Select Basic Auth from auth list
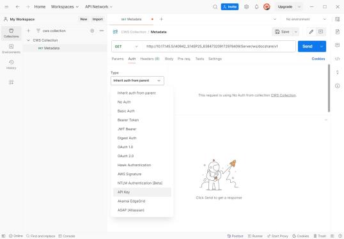Image resolution: width=344 pixels, height=239 pixels. (x=142, y=111)
